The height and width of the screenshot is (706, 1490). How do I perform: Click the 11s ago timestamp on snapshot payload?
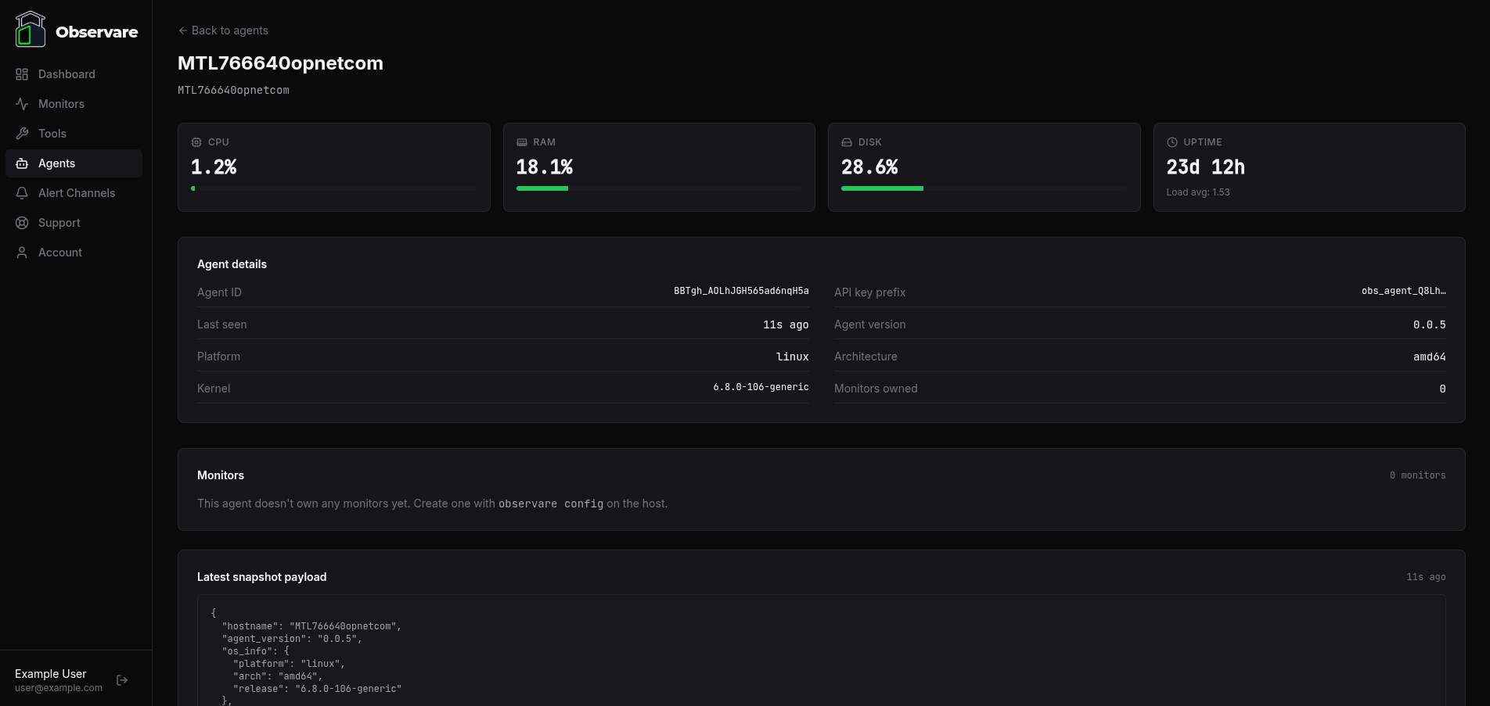click(1425, 577)
